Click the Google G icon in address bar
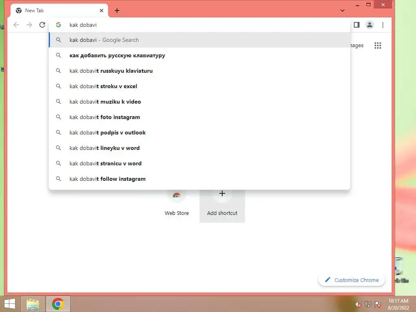Screen dimensions: 416x312 pos(58,25)
